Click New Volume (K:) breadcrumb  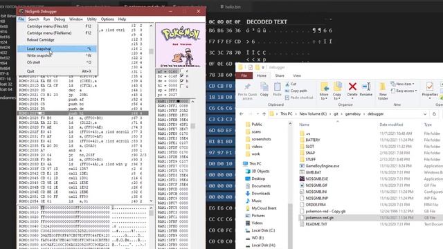click(x=313, y=114)
